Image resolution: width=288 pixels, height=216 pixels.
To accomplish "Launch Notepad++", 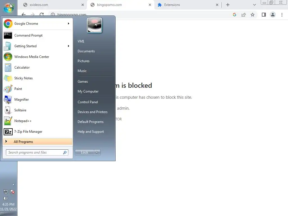I will (38, 121).
